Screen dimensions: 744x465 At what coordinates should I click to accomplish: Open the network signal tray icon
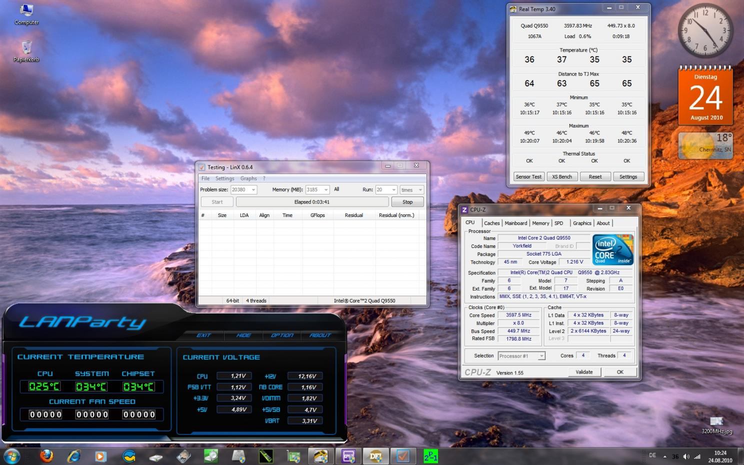coord(697,456)
